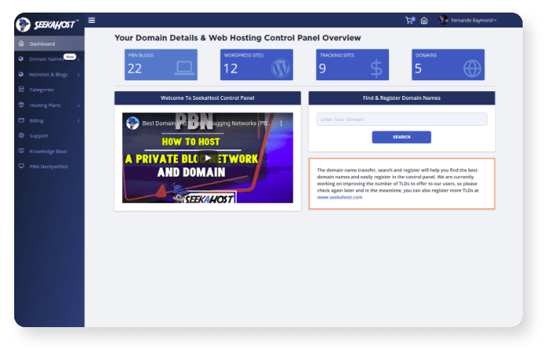
Task: Expand Billing submenu chevron
Action: 79,121
